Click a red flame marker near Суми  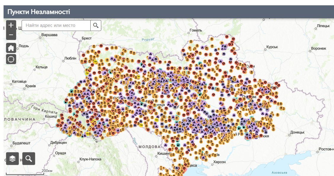click(x=251, y=66)
